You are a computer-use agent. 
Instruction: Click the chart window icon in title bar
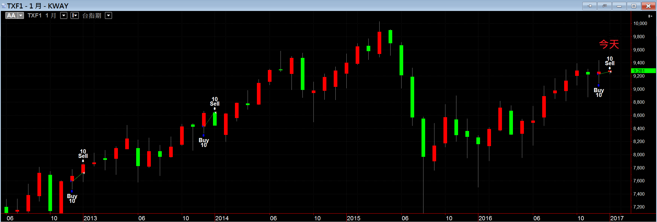[x=3, y=6]
